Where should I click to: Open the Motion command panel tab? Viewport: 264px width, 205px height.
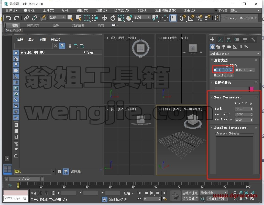pos(237,40)
